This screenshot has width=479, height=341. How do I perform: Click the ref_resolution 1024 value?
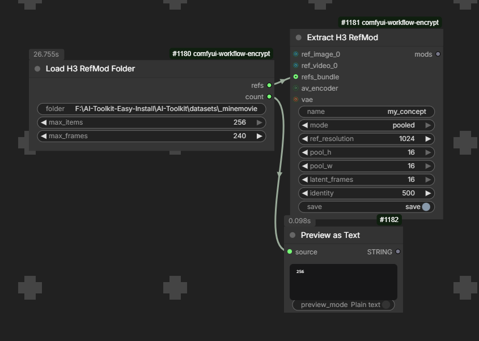pyautogui.click(x=406, y=139)
